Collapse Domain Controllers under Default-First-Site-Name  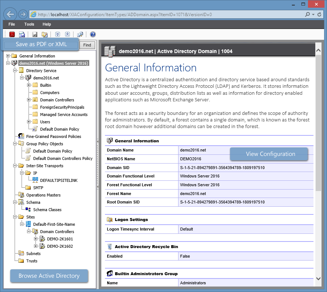click(x=29, y=232)
